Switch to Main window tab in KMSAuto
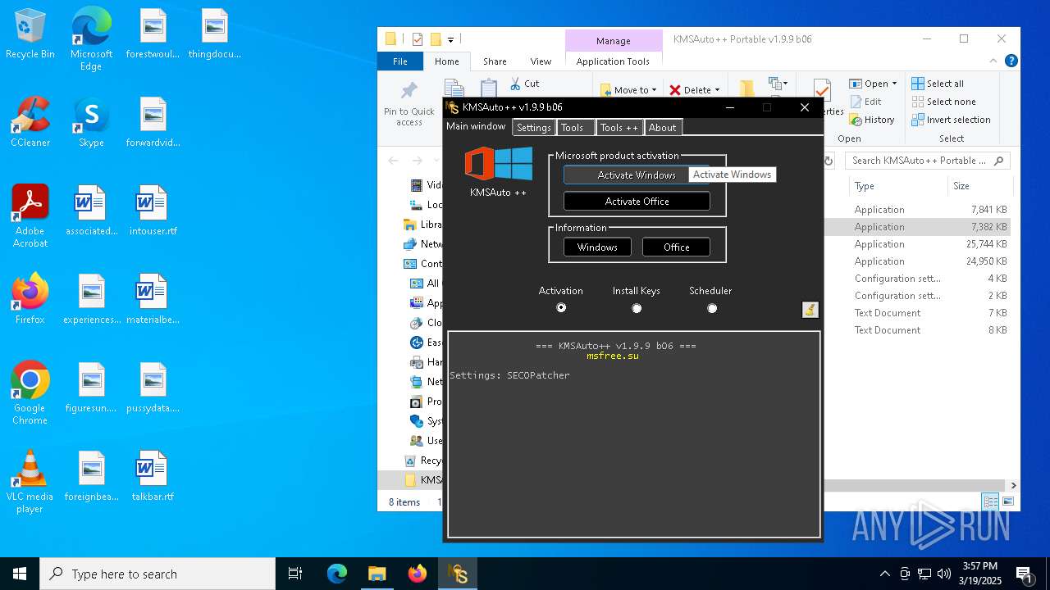The height and width of the screenshot is (590, 1050). 477,127
